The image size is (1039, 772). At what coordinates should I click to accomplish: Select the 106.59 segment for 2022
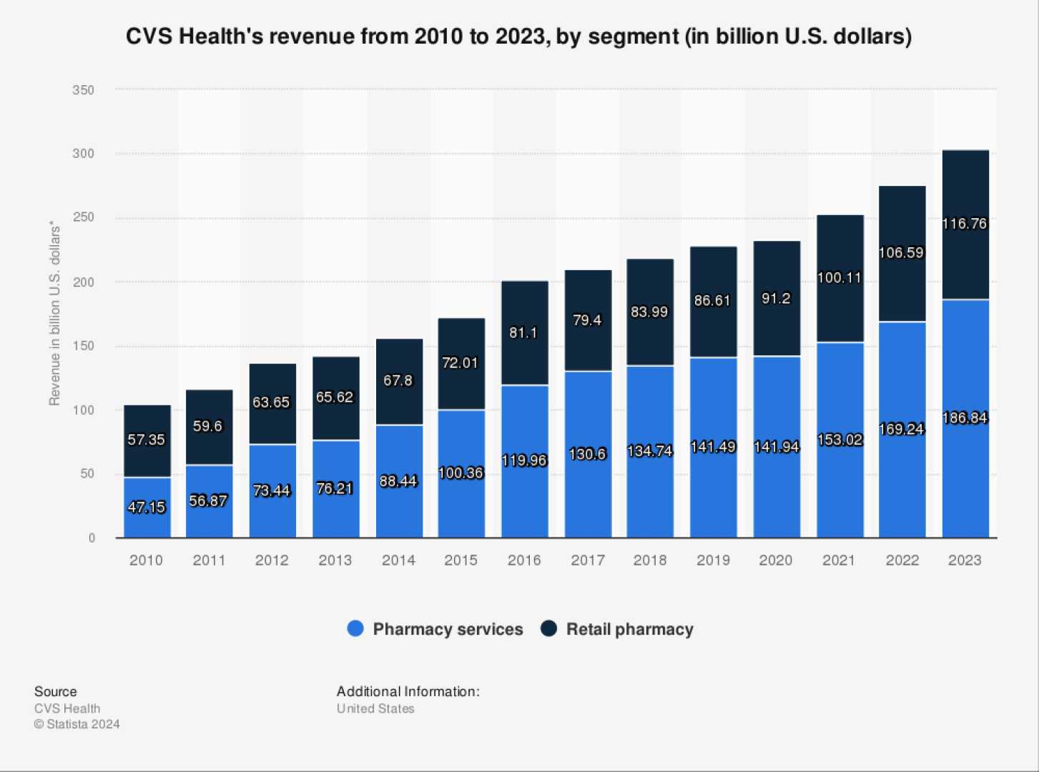pos(902,254)
